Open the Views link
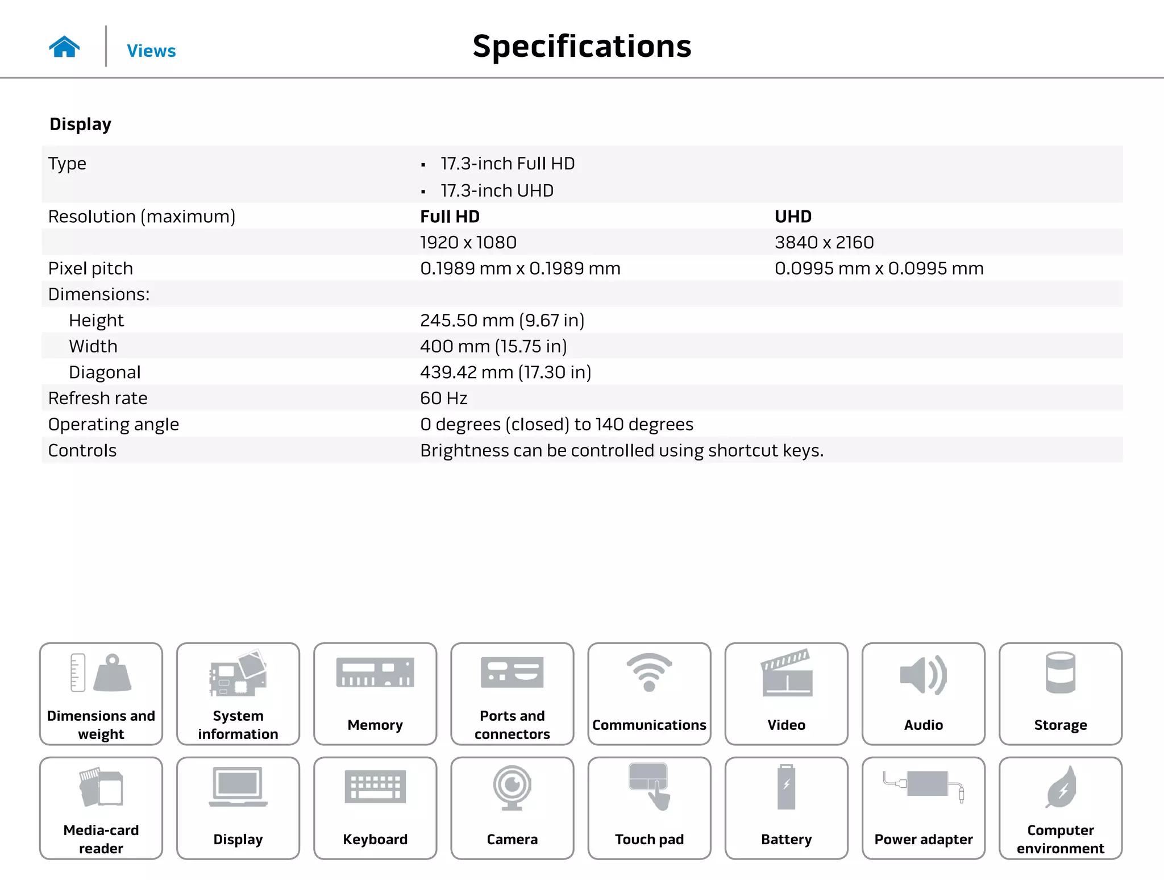 [151, 51]
